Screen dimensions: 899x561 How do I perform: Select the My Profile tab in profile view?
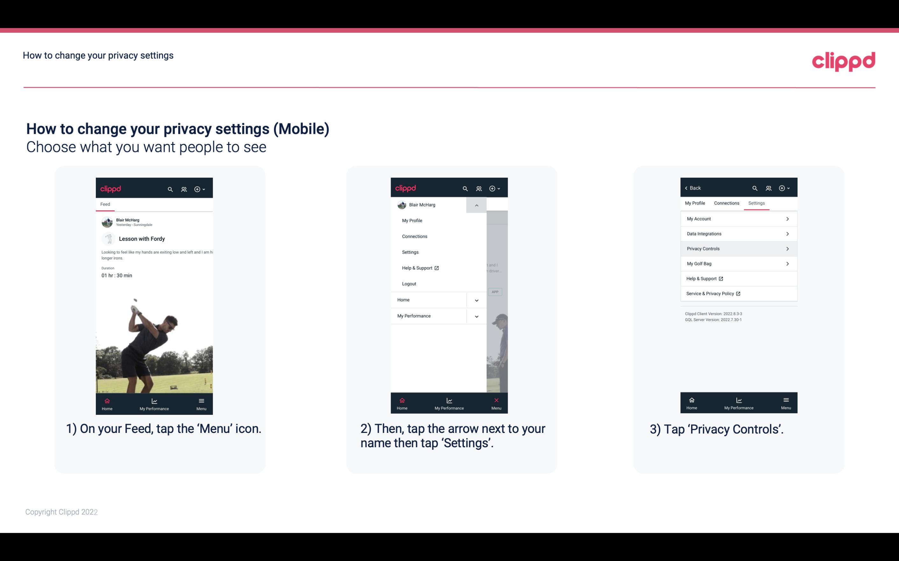(x=695, y=203)
